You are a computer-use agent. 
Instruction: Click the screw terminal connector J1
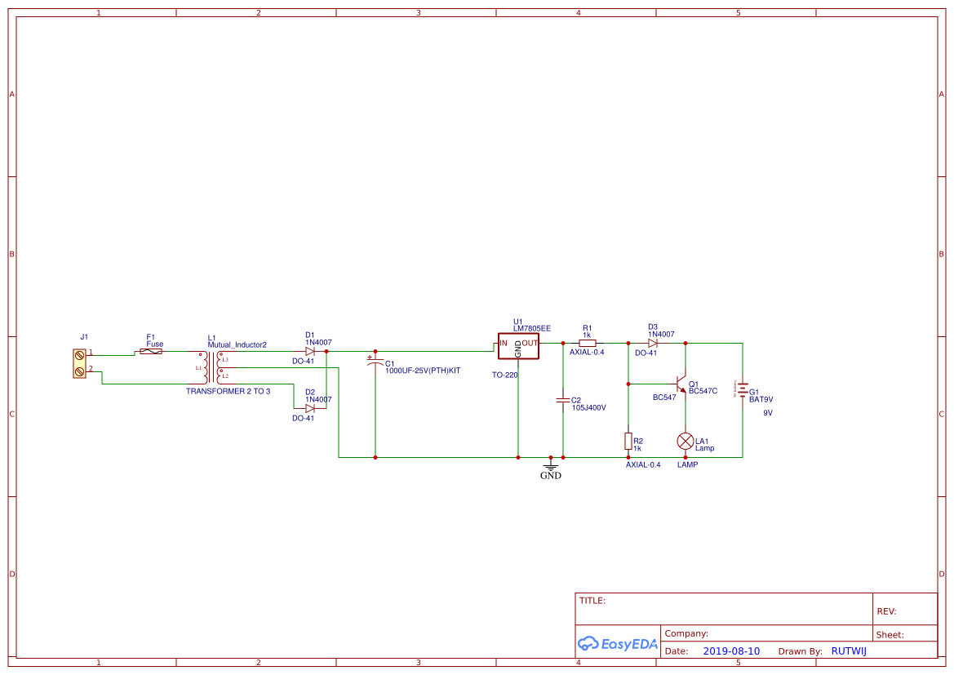78,362
